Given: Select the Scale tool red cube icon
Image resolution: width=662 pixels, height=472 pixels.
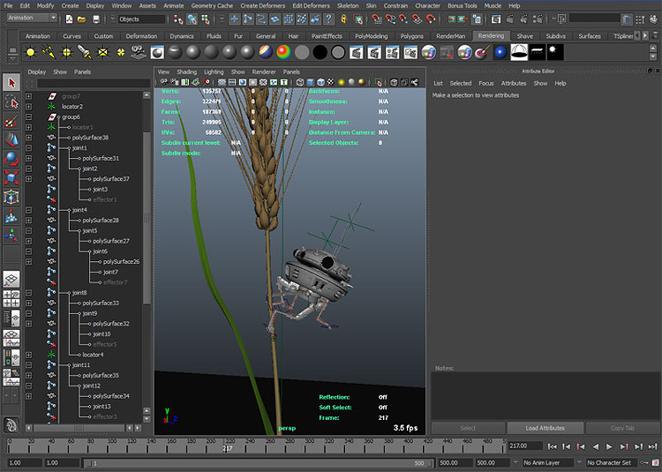Looking at the screenshot, I should (11, 177).
